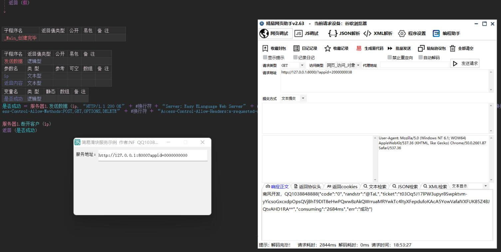Screen dimensions: 501x252
Task: Click the User-Agent headers text box
Action: 433,159
